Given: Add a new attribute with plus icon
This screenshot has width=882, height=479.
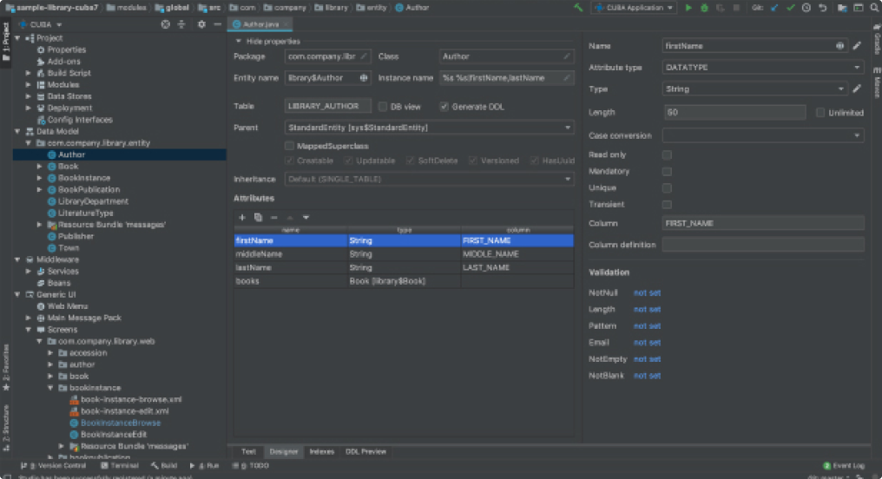Looking at the screenshot, I should tap(242, 217).
